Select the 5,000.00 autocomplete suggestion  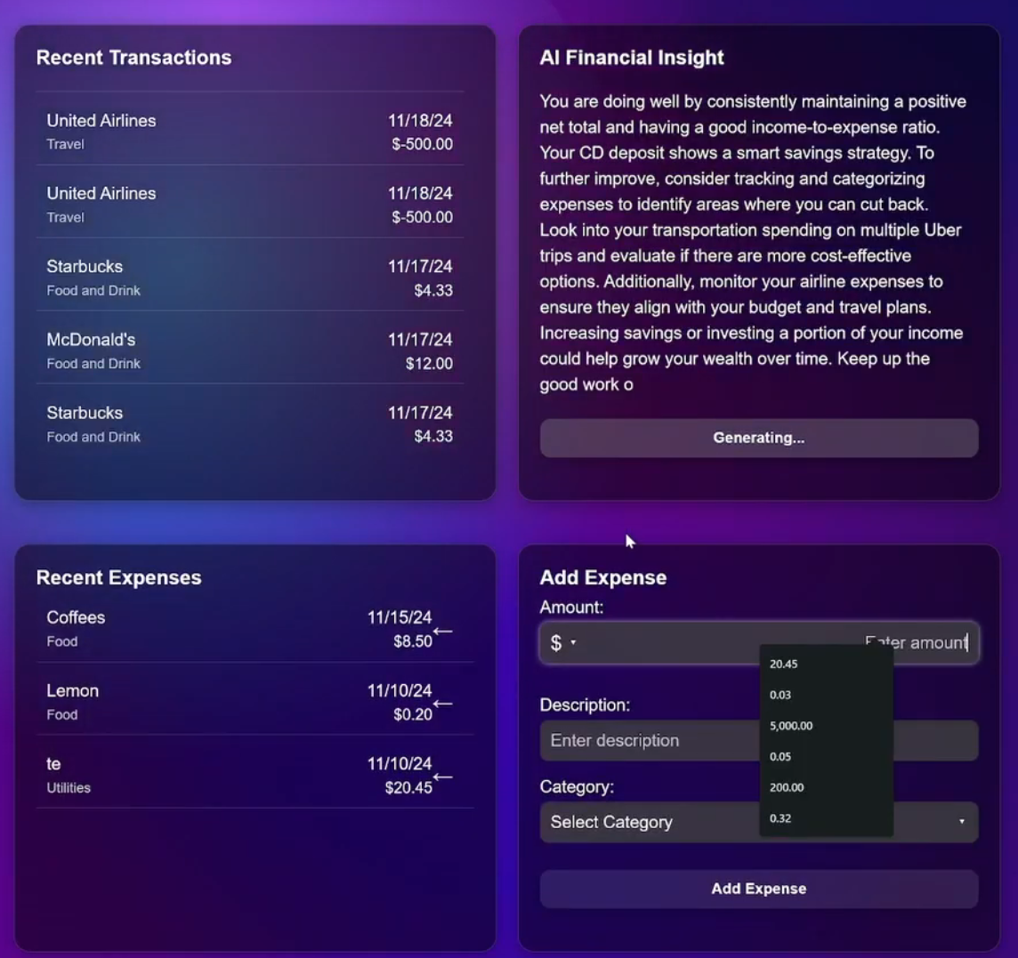click(791, 726)
